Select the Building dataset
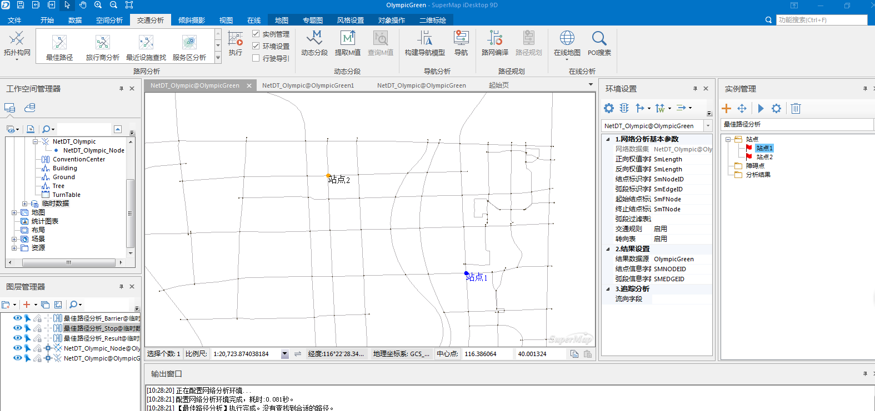Viewport: 875px width, 411px height. (65, 168)
